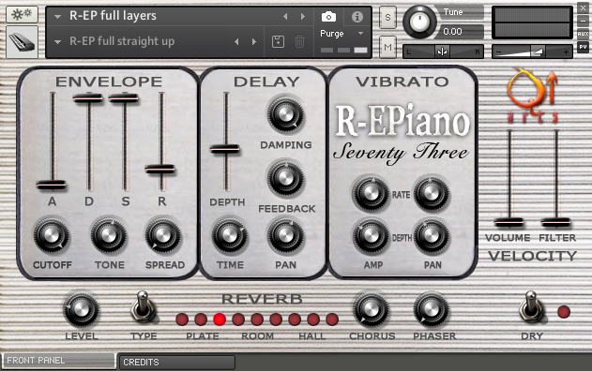The image size is (592, 371).
Task: Take a snapshot with the camera icon
Action: point(328,17)
